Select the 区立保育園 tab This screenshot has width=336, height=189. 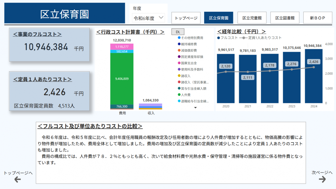[x=219, y=18]
